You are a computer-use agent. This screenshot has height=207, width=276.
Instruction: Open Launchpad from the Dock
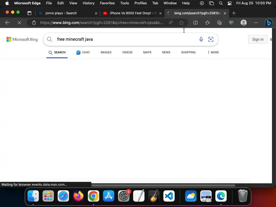[48, 196]
